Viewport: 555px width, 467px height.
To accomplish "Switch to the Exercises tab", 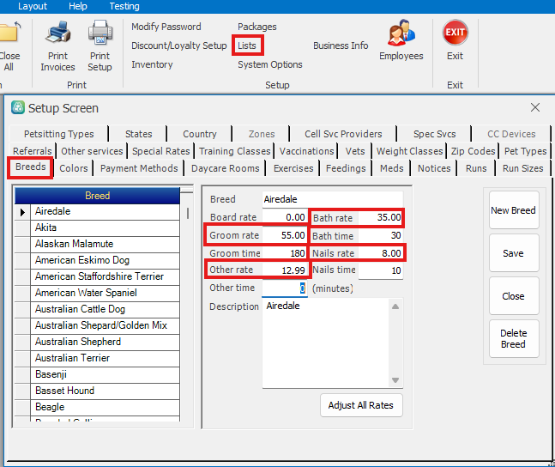I will coord(293,168).
